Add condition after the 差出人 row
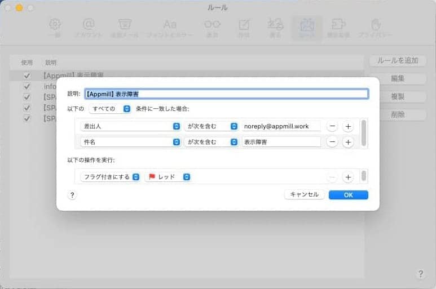 pos(348,126)
